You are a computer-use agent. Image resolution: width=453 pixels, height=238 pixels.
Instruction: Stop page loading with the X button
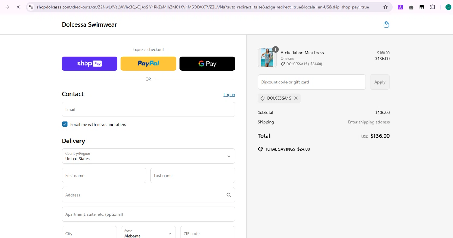coord(18,7)
